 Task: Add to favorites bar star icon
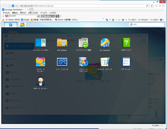3,20
